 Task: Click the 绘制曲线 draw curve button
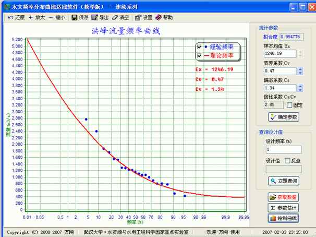(x=283, y=218)
